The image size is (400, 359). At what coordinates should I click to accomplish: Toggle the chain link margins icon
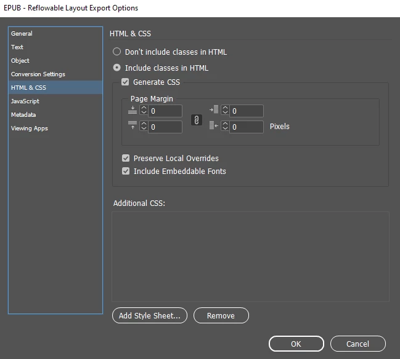[x=197, y=120]
